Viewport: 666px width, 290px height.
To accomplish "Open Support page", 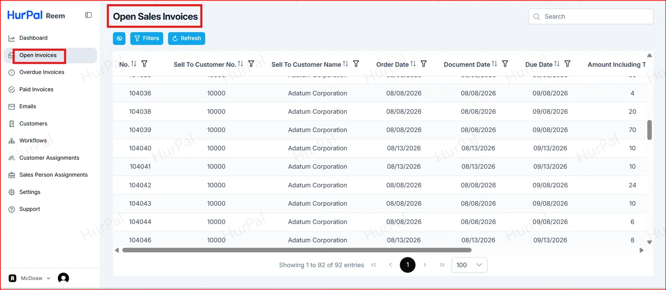I will 30,209.
